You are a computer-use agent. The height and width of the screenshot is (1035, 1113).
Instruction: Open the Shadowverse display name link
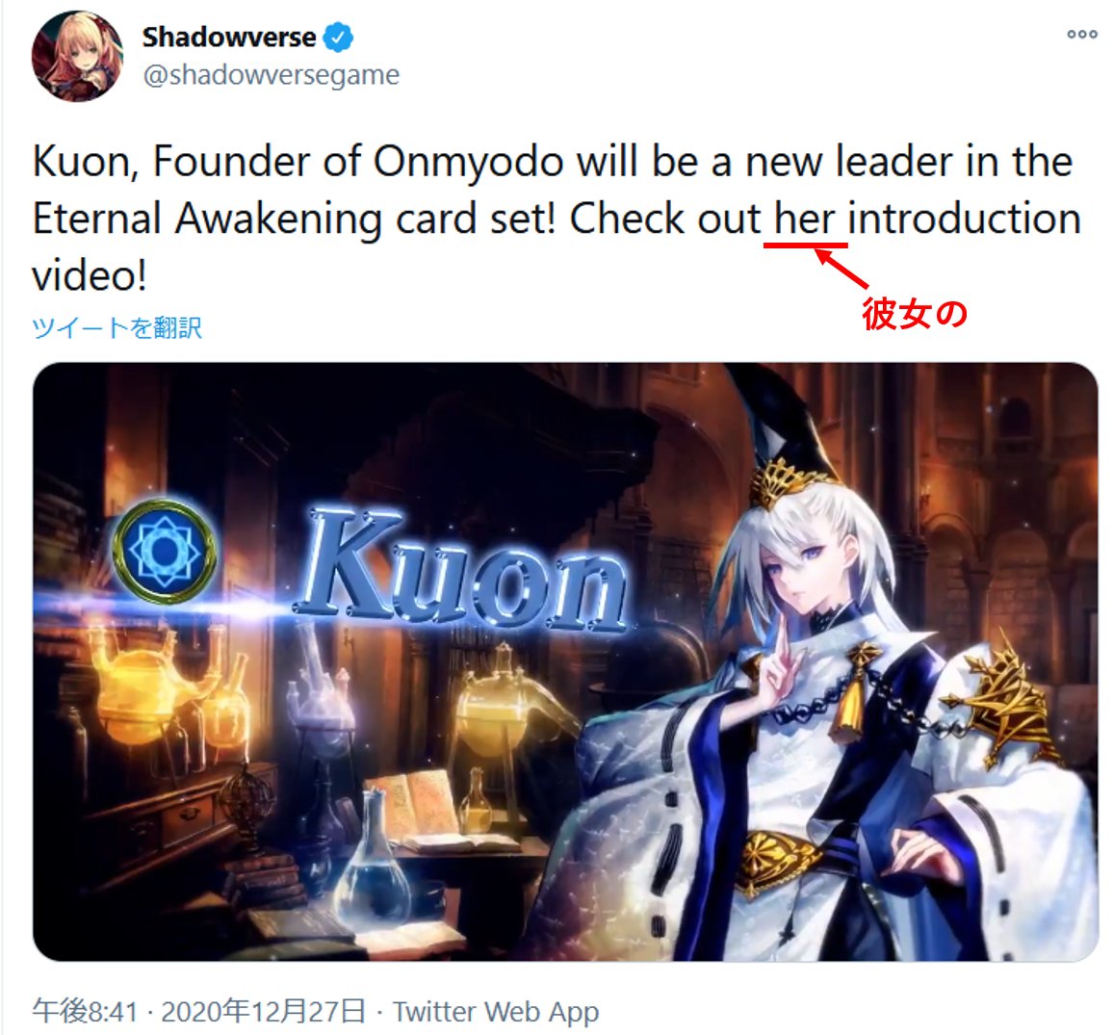point(228,37)
